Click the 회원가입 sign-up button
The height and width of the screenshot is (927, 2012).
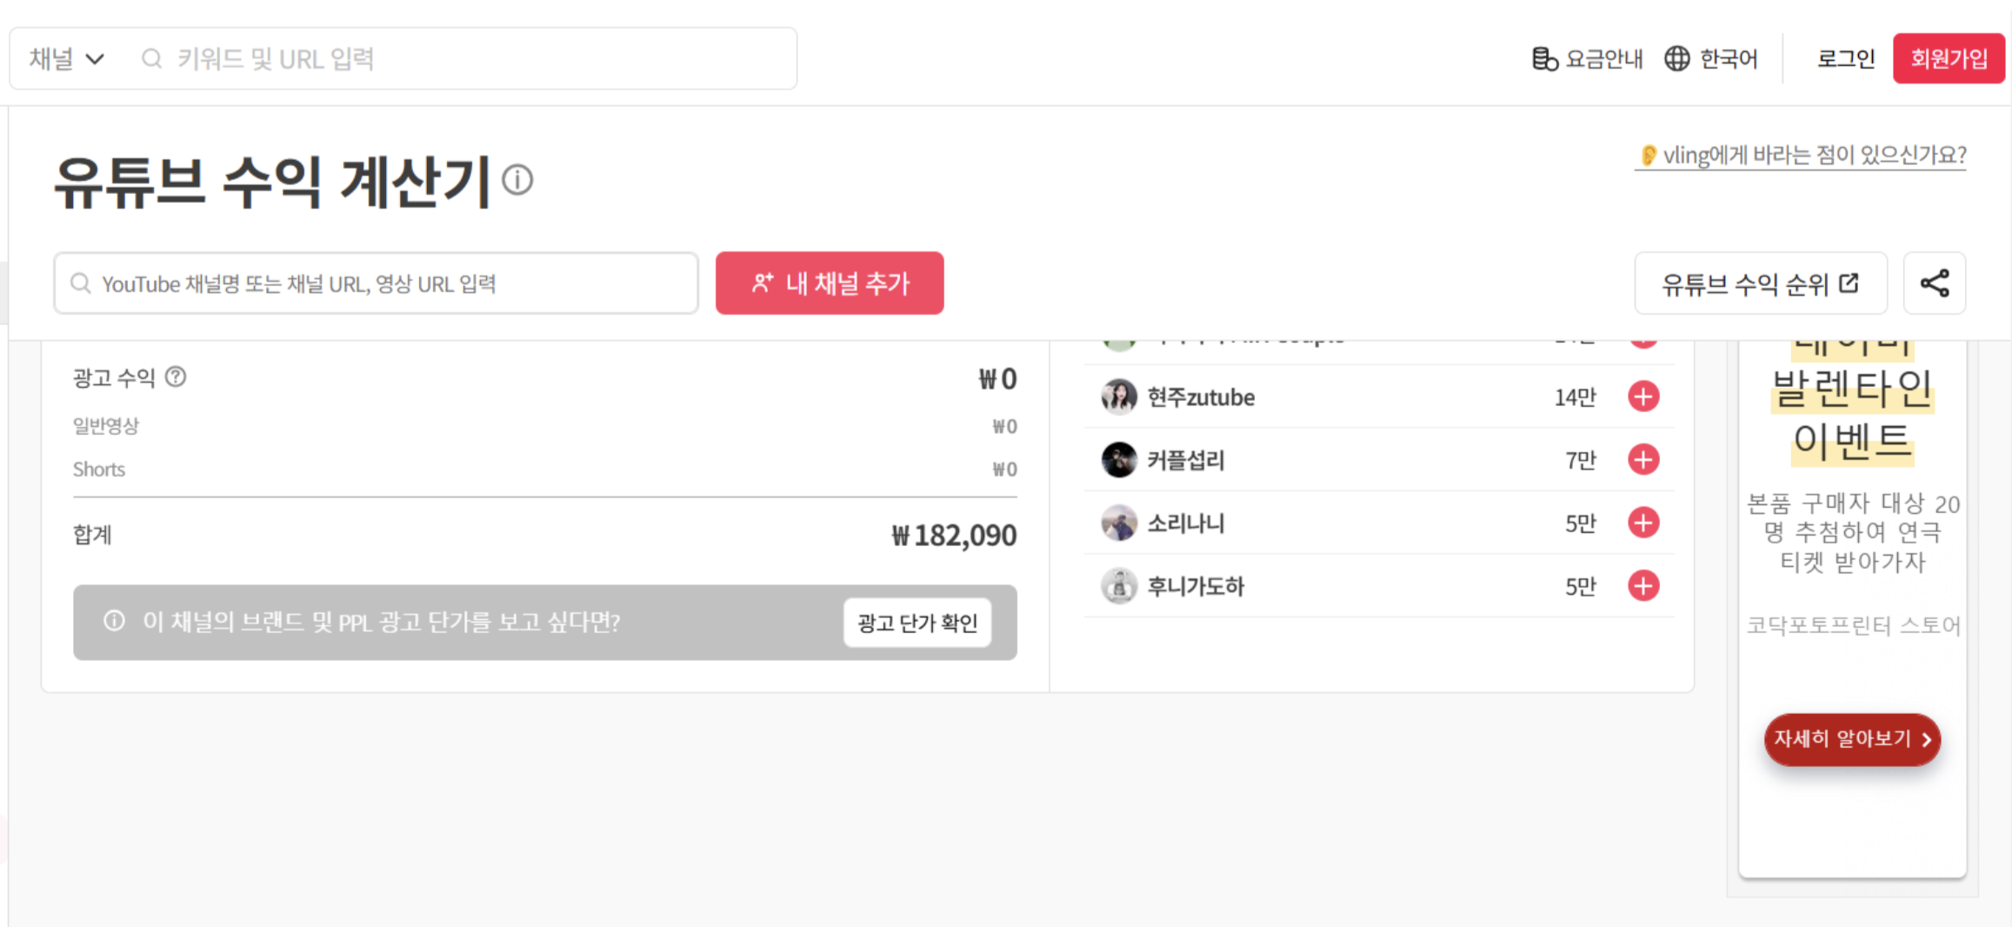[1949, 58]
